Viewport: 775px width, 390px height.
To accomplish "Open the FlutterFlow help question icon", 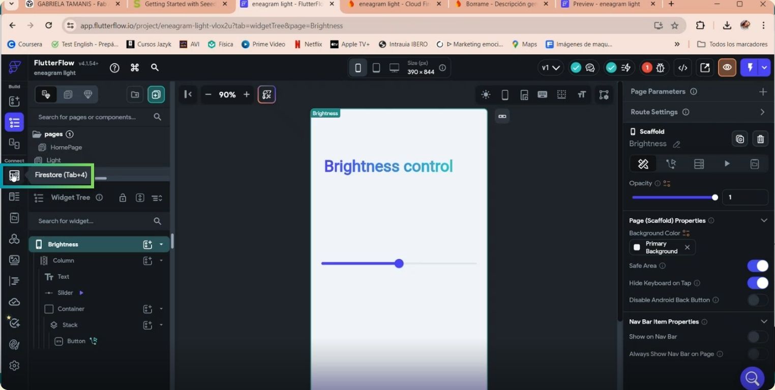I will [x=114, y=68].
